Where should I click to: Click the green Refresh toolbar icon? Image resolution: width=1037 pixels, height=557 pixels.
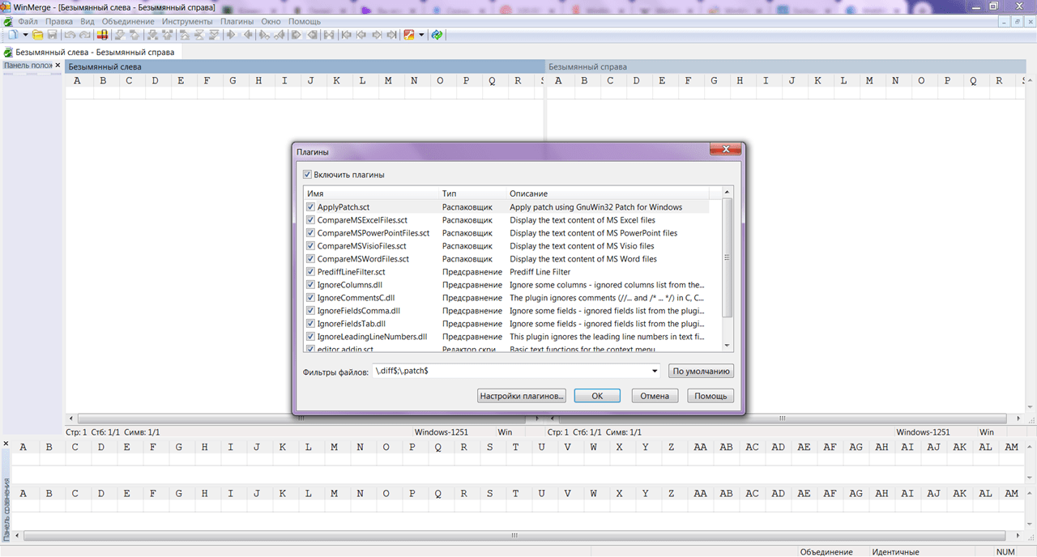pos(437,35)
